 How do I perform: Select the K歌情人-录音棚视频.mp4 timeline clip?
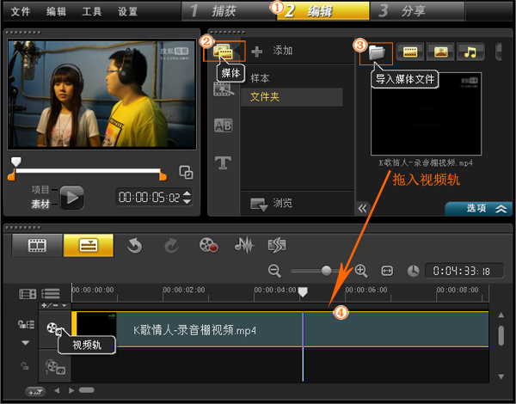point(280,329)
